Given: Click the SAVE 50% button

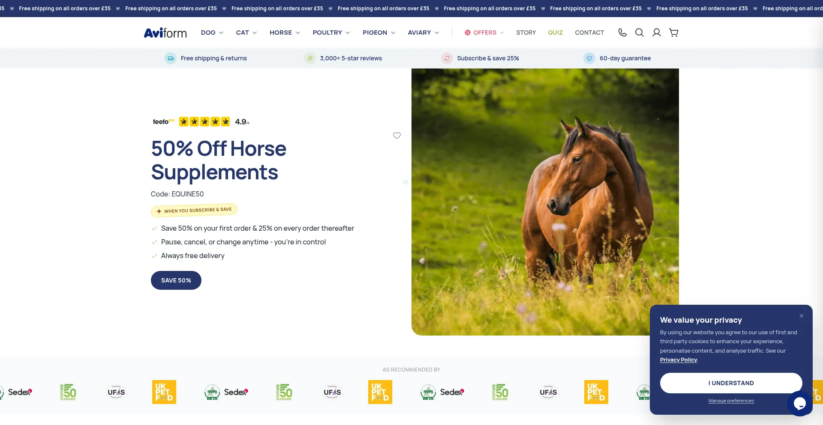Looking at the screenshot, I should coord(176,280).
